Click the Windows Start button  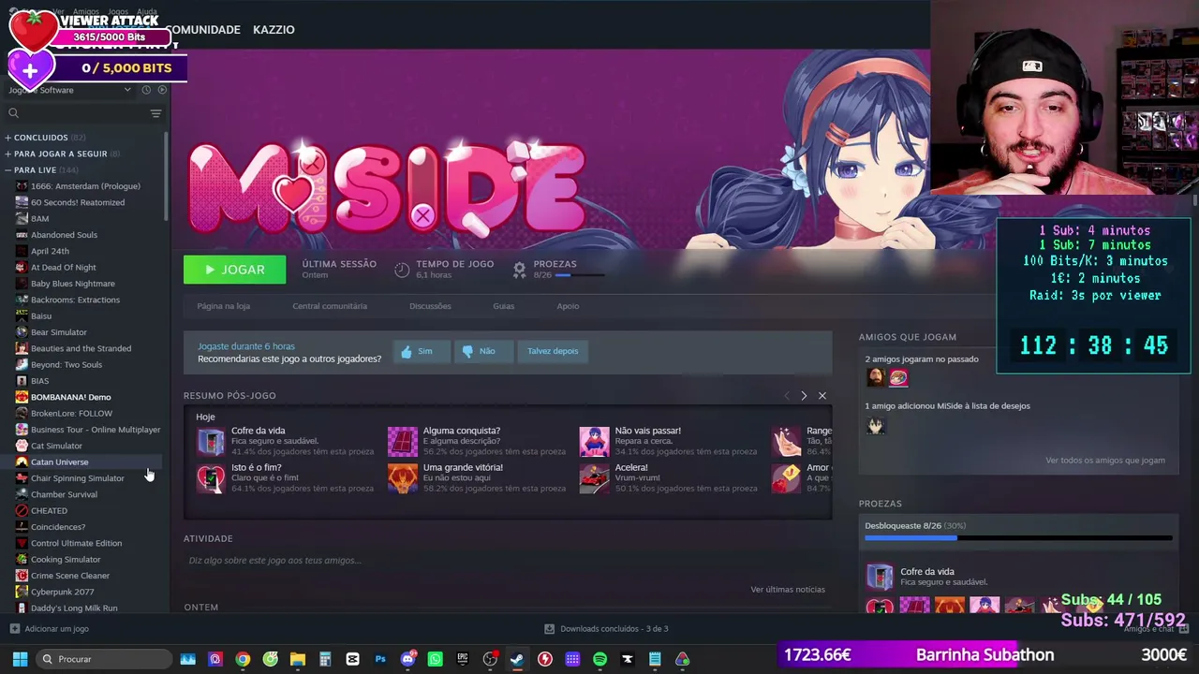[x=19, y=659]
